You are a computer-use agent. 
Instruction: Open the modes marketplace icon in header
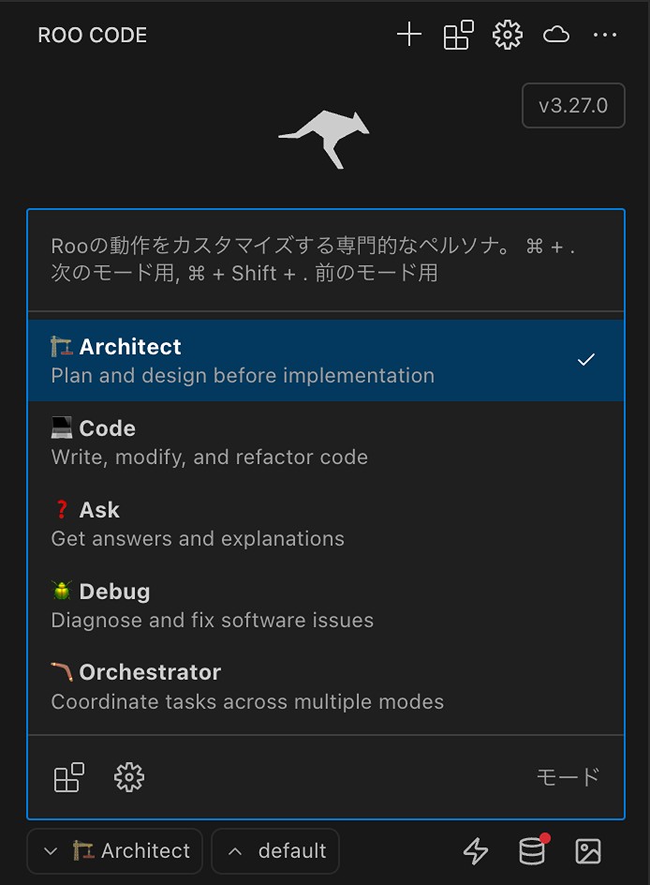(458, 36)
